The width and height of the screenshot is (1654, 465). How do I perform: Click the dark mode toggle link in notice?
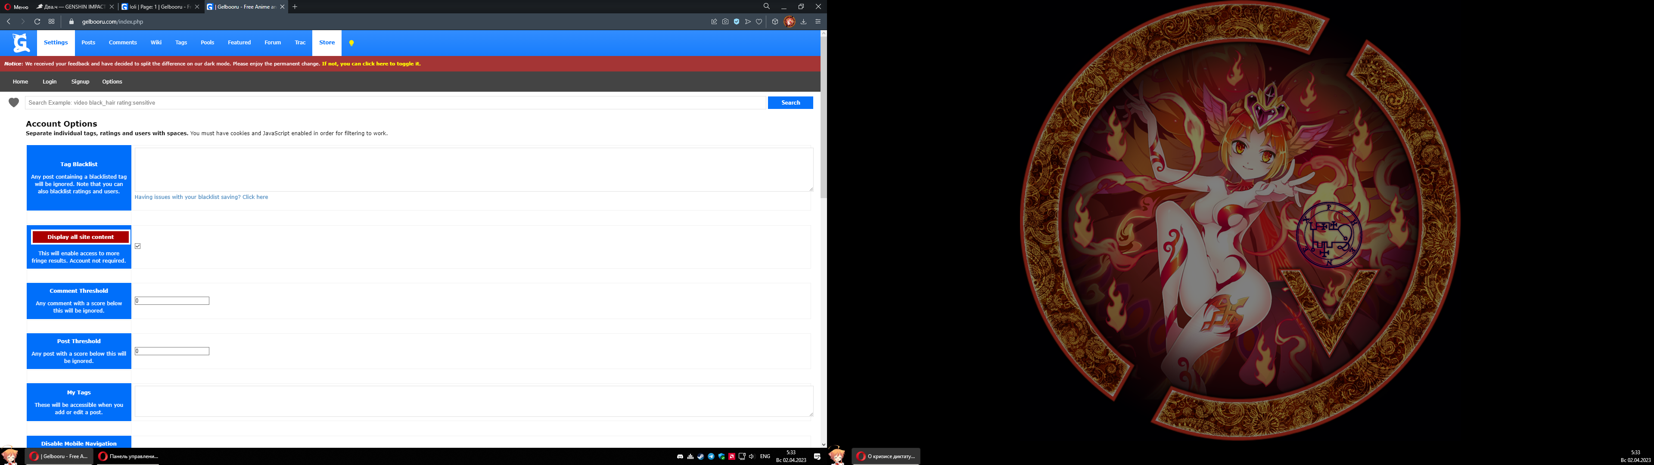point(371,64)
